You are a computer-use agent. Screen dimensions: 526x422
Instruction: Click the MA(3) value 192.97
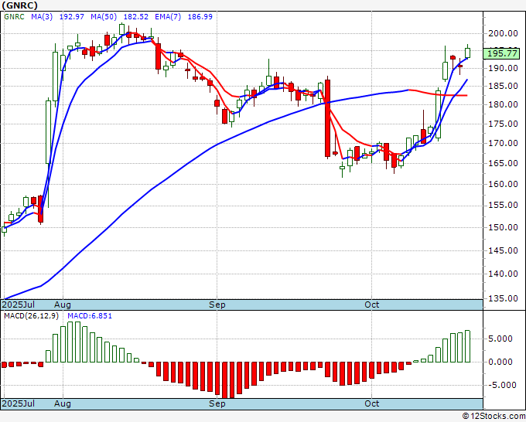(x=71, y=17)
